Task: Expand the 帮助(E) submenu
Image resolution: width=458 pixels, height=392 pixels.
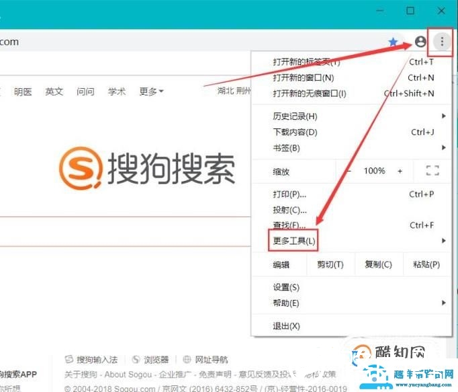Action: (352, 303)
